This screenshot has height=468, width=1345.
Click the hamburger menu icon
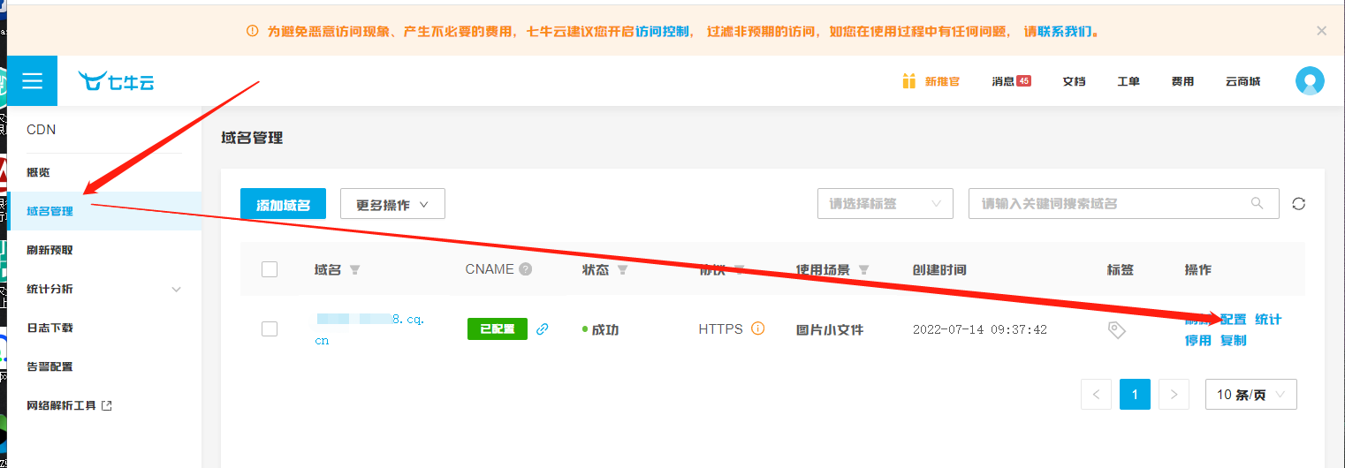33,81
